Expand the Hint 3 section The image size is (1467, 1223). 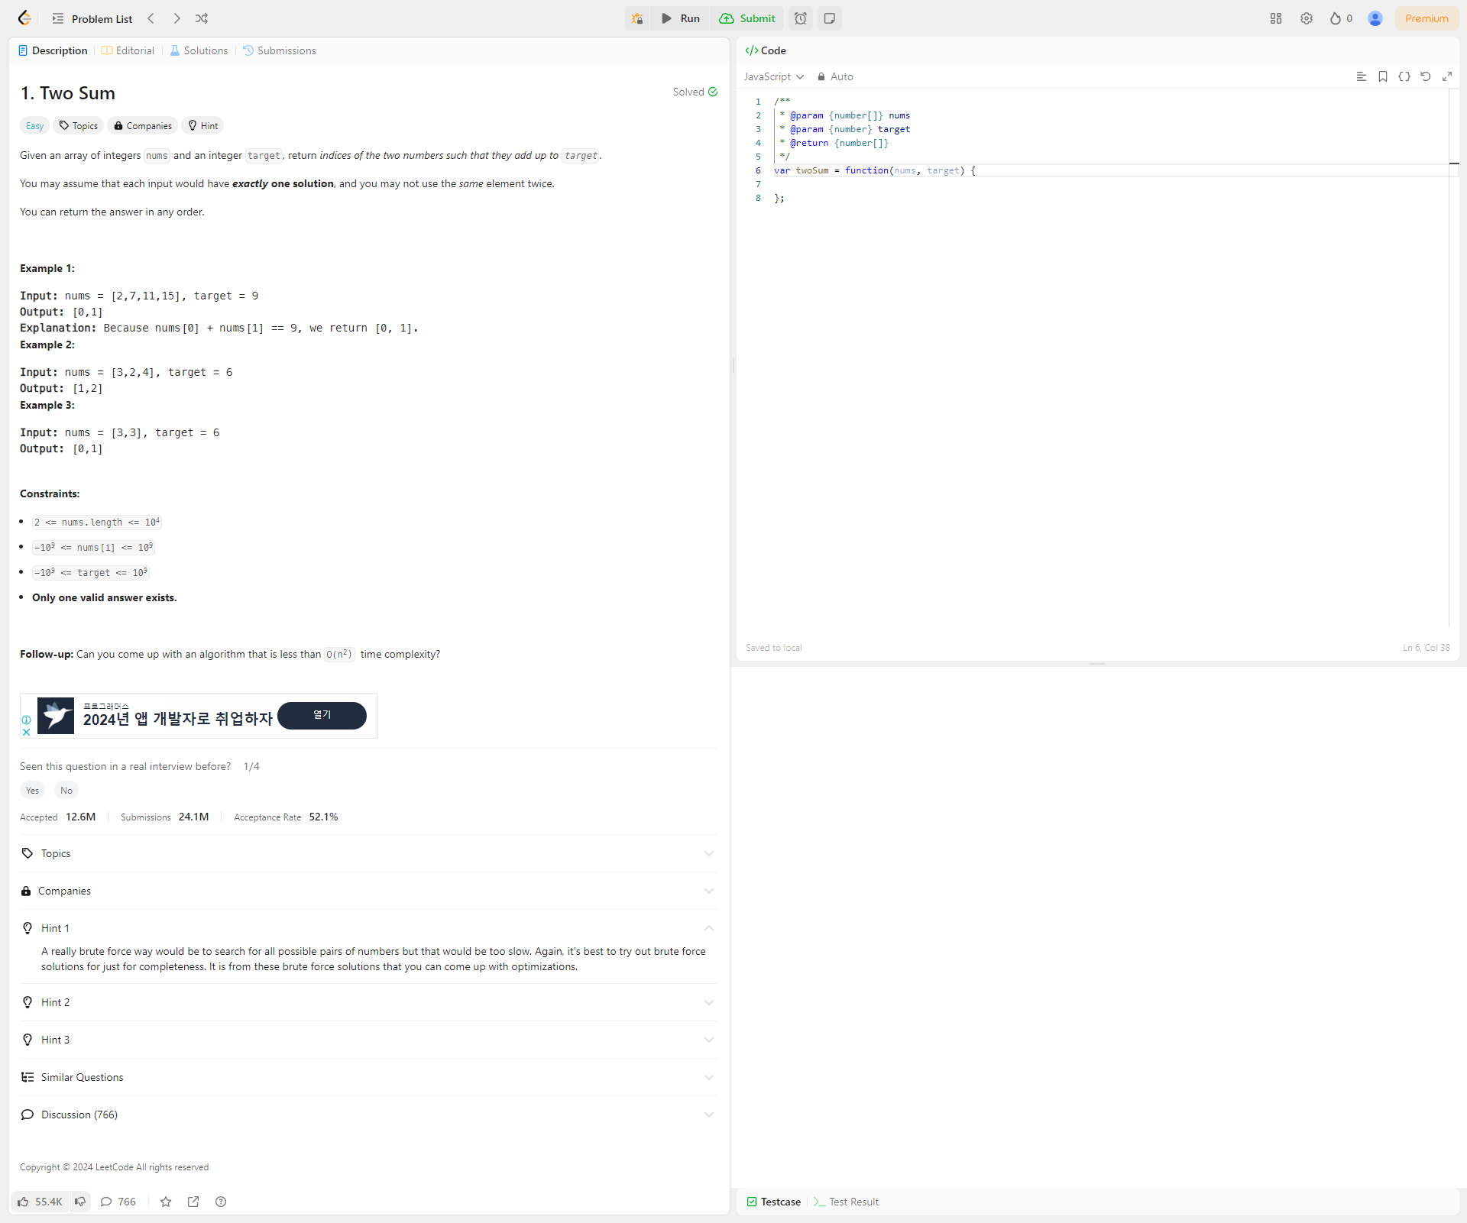[368, 1040]
